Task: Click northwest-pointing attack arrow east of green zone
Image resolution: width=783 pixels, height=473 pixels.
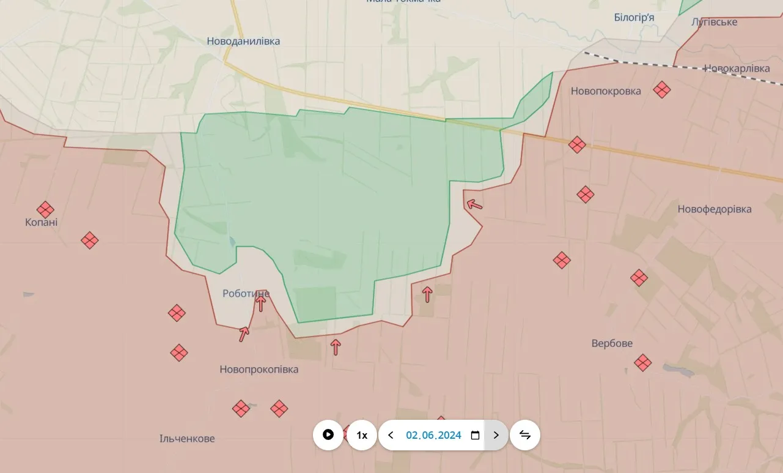Action: coord(474,204)
